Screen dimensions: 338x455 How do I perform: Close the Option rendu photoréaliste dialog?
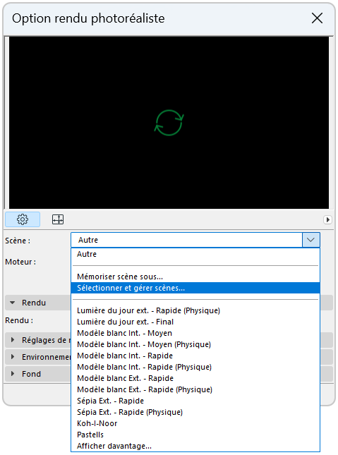point(317,18)
